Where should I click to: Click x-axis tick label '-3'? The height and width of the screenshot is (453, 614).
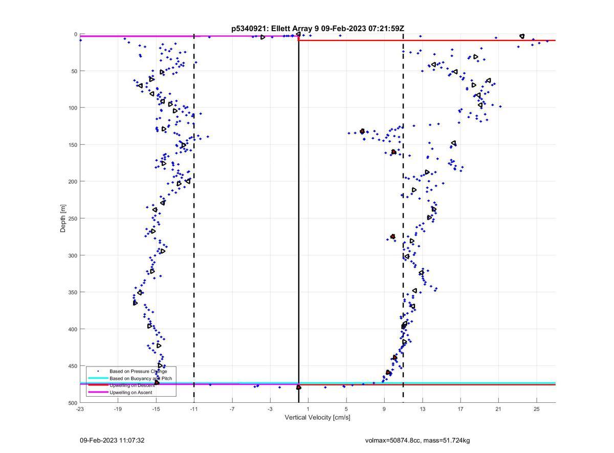[270, 409]
